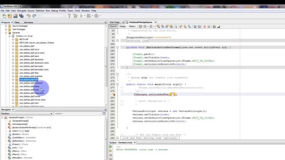Screen dimensions: 285x160
Task: Select initComponents() in Navigator
Action: (x=20, y=124)
